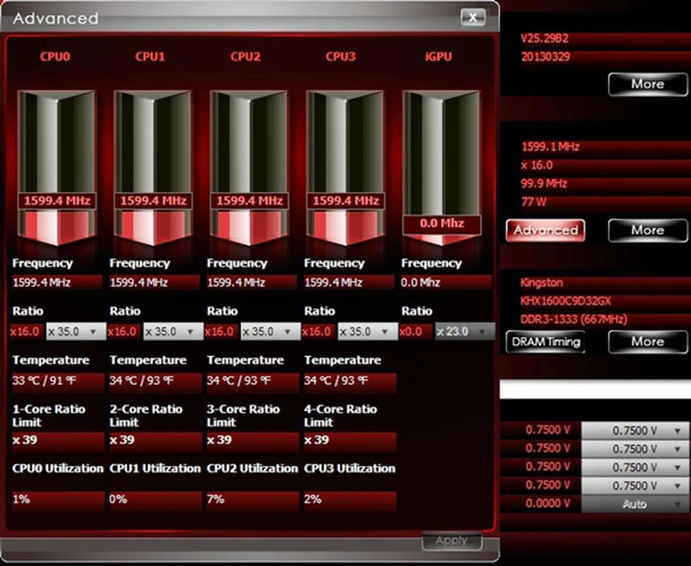Click More button beside DRAM Timing
691x566 pixels.
pyautogui.click(x=647, y=342)
